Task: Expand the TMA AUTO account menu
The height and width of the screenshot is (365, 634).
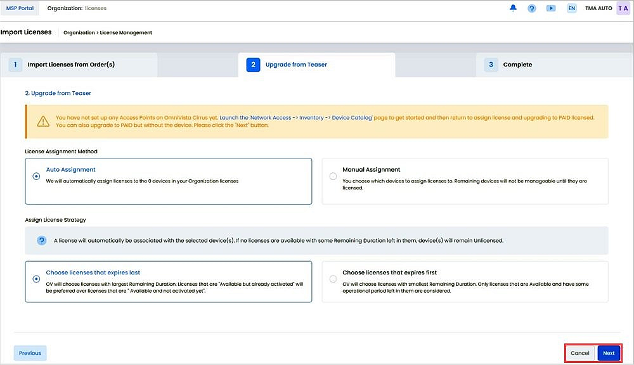Action: (x=599, y=8)
